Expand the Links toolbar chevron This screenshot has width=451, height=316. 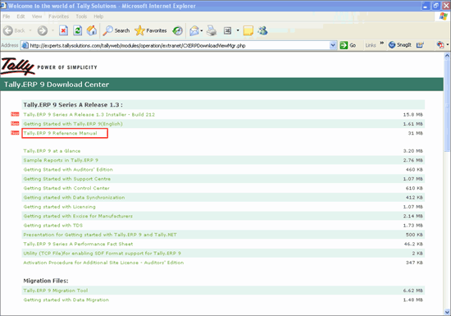click(381, 44)
